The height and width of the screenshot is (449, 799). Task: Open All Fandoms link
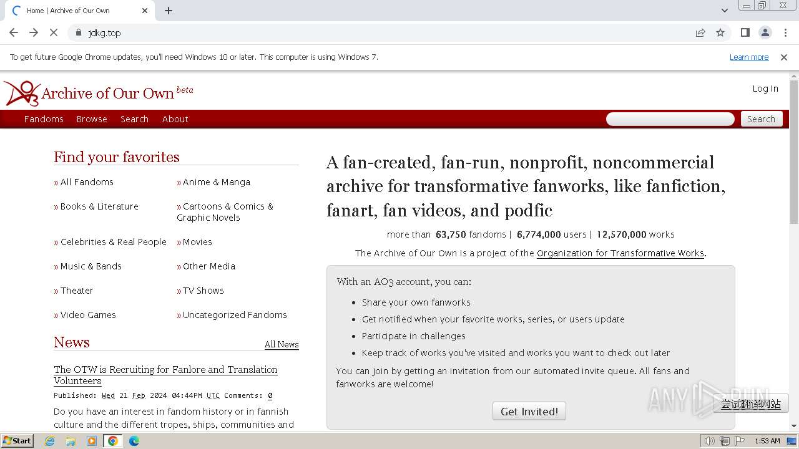tap(87, 182)
